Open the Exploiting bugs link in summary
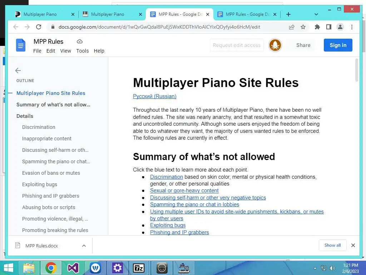This screenshot has width=366, height=275. [x=168, y=225]
